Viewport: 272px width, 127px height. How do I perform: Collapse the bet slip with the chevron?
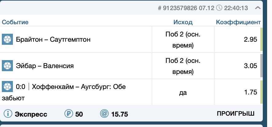click(x=258, y=8)
